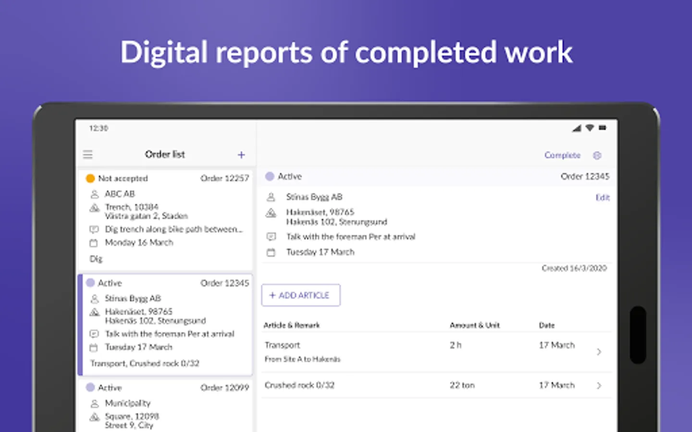Click the site location icon beside Hakenäset, 98765 in details
This screenshot has height=432, width=692.
click(271, 213)
